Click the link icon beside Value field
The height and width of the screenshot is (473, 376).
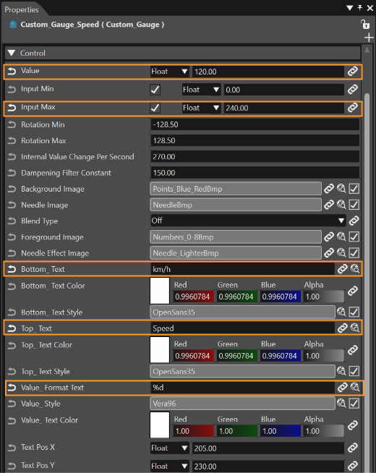tap(352, 72)
